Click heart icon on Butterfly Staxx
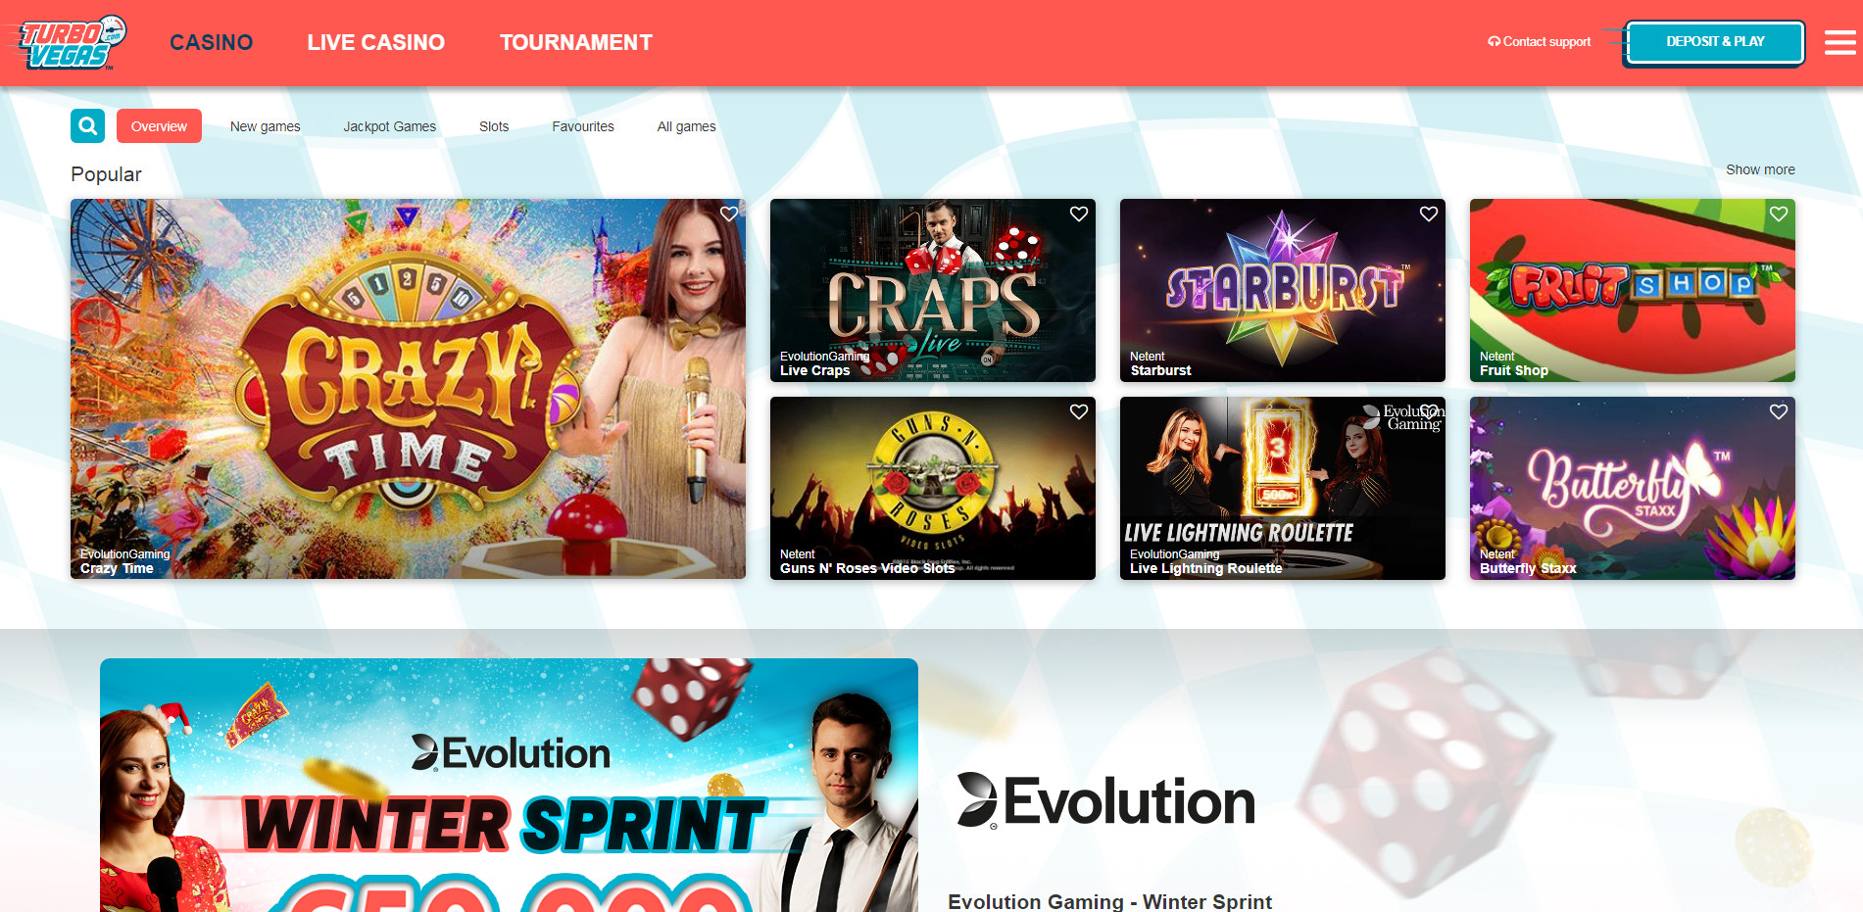Image resolution: width=1863 pixels, height=912 pixels. 1779,411
